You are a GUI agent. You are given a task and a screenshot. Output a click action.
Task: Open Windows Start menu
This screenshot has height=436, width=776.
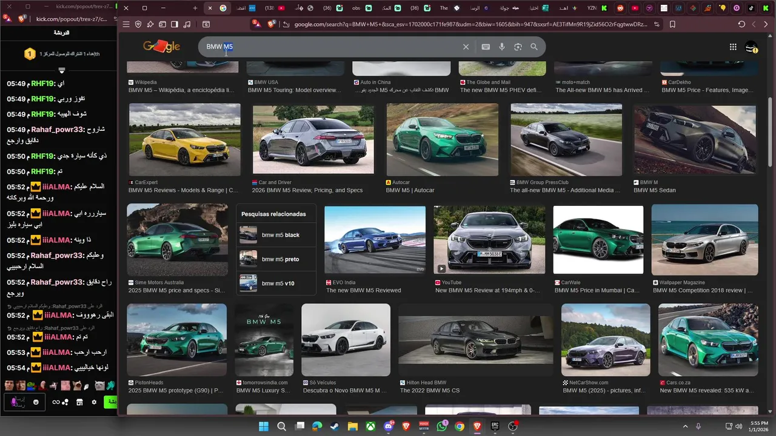click(x=264, y=426)
